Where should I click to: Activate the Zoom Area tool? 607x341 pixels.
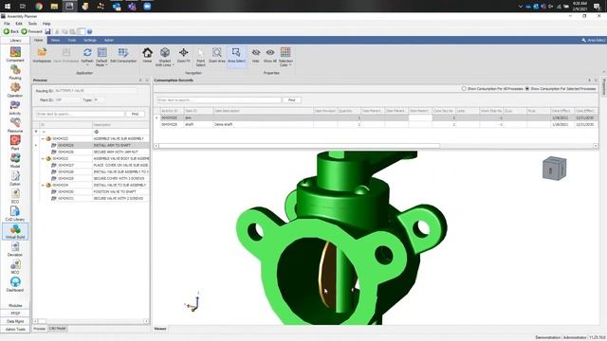coord(217,55)
